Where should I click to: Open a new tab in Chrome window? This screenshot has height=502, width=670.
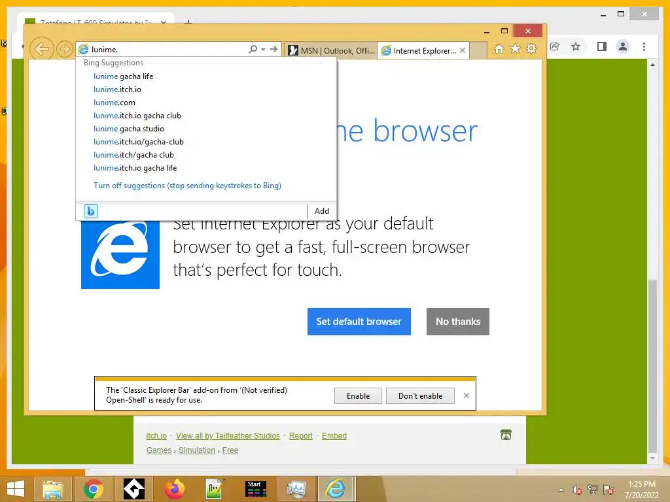188,22
